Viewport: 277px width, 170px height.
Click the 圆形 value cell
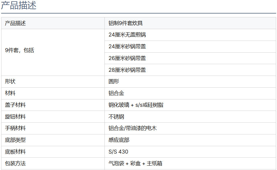(190, 82)
